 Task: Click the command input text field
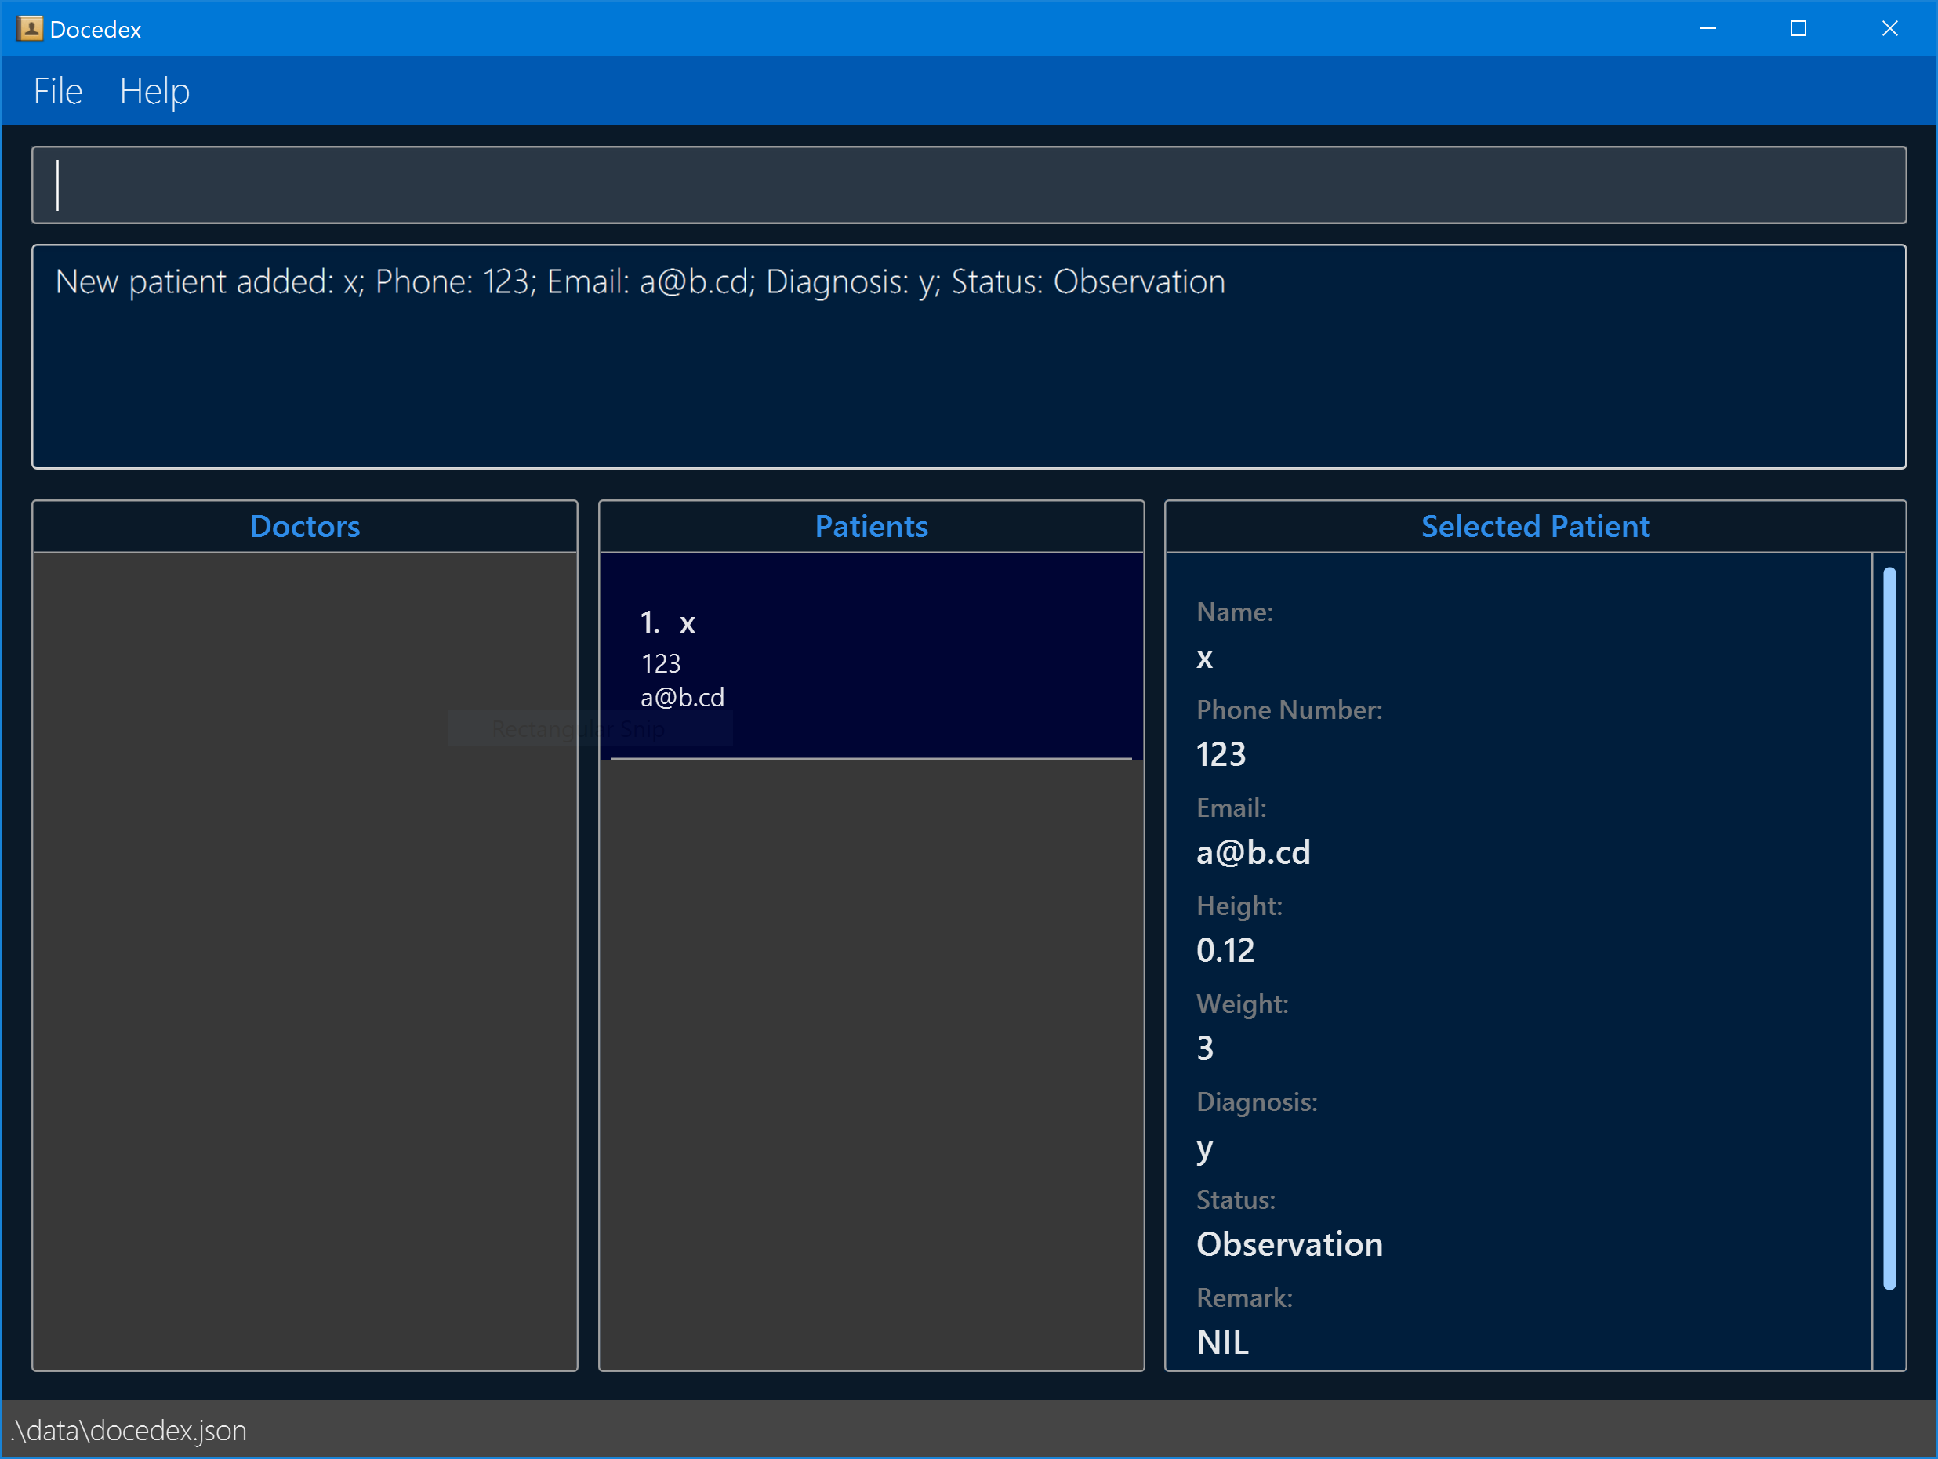click(x=968, y=185)
